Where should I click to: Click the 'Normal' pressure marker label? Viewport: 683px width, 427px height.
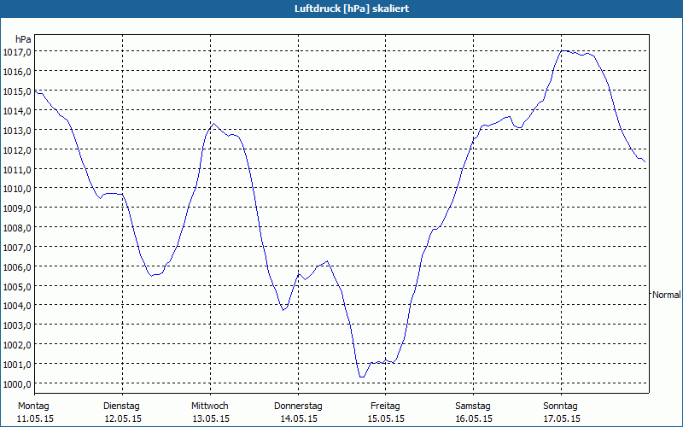(x=666, y=295)
